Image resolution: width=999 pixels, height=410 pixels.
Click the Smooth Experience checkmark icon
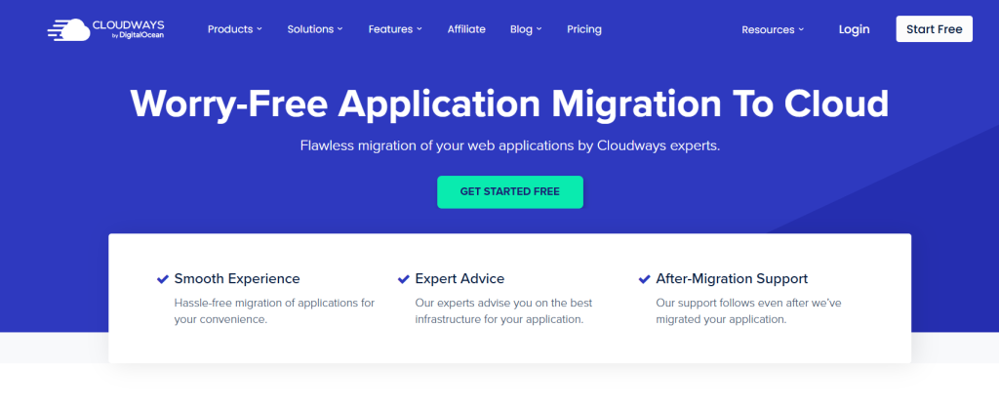[163, 279]
